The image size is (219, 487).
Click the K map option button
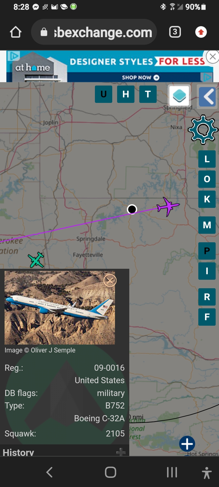207,199
